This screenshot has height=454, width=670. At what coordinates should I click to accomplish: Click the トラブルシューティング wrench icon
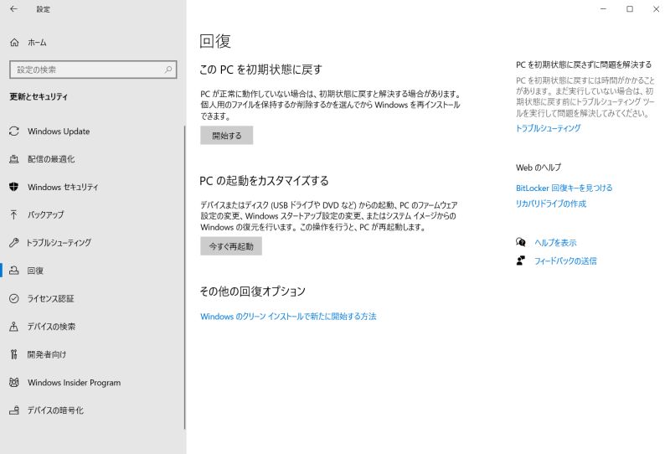[x=14, y=243]
